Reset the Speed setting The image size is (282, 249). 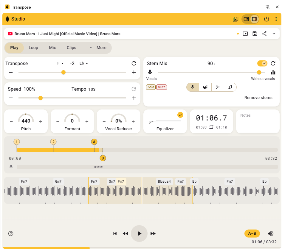[134, 89]
